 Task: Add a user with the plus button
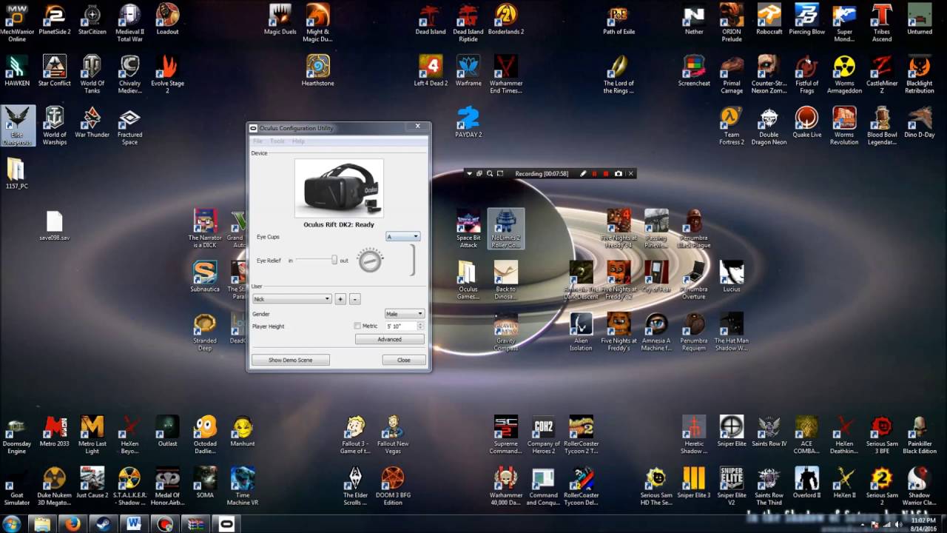340,299
